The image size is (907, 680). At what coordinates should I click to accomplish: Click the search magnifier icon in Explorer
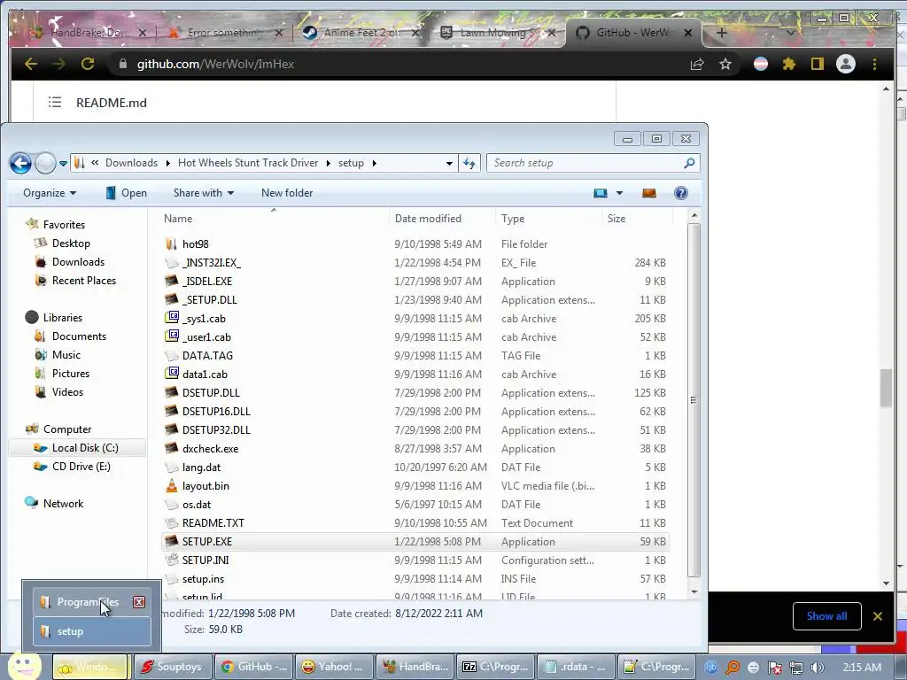click(x=689, y=164)
